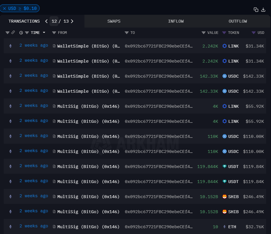Image resolution: width=271 pixels, height=234 pixels.
Task: Click the LINK token icon on the top row
Action: pyautogui.click(x=224, y=46)
